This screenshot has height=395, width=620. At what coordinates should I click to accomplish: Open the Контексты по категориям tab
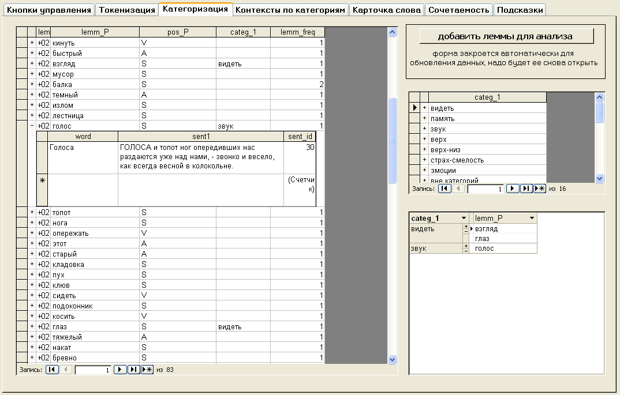tap(290, 10)
